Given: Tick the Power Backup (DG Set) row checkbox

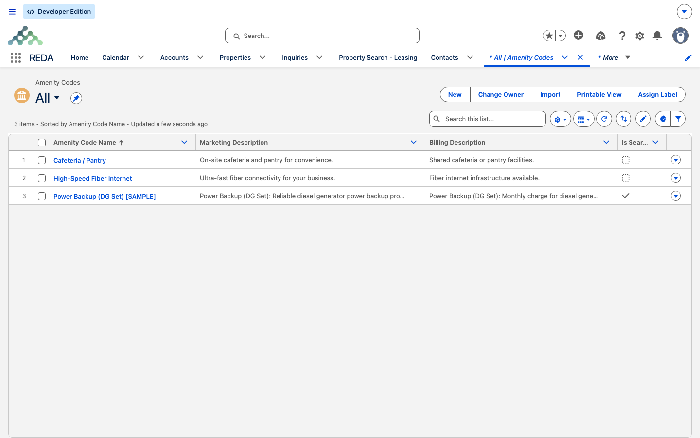Looking at the screenshot, I should pyautogui.click(x=42, y=196).
